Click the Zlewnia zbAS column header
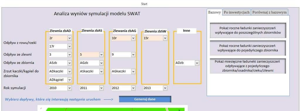The height and width of the screenshot is (111, 300). (92, 31)
